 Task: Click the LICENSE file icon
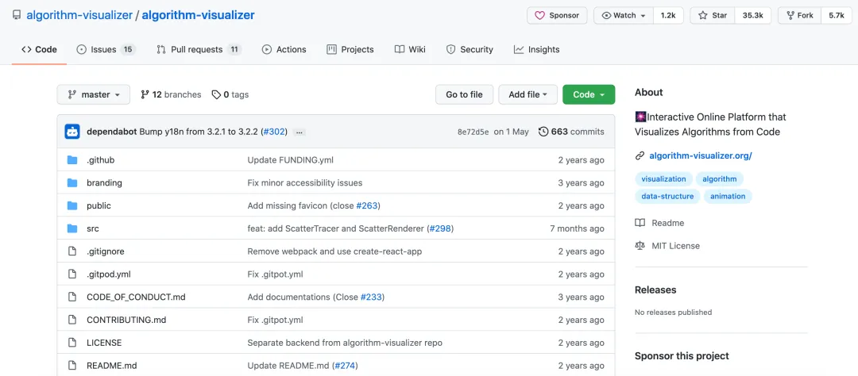coord(72,343)
